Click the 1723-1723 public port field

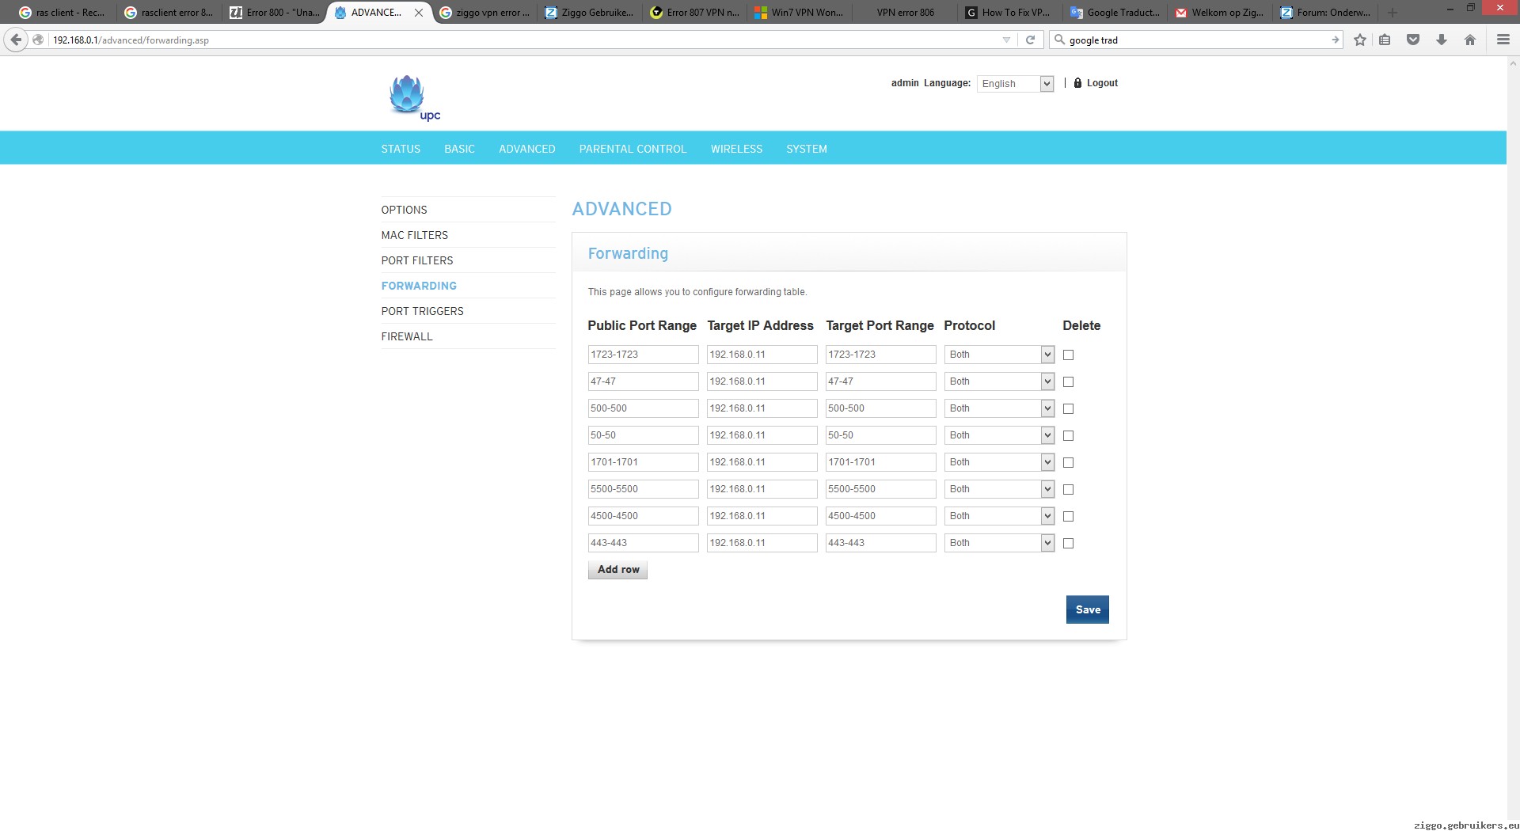pos(643,355)
